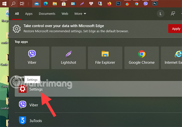Image resolution: width=182 pixels, height=127 pixels.
Task: Open Viber from the taskbar
Action: [x=146, y=4]
